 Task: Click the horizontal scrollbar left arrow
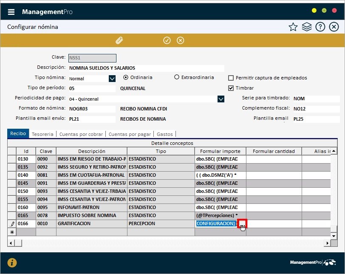[11, 243]
